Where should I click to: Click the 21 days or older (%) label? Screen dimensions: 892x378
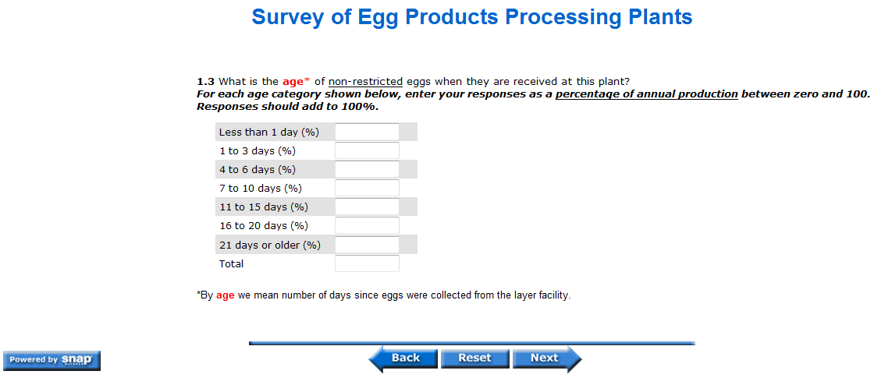point(269,245)
